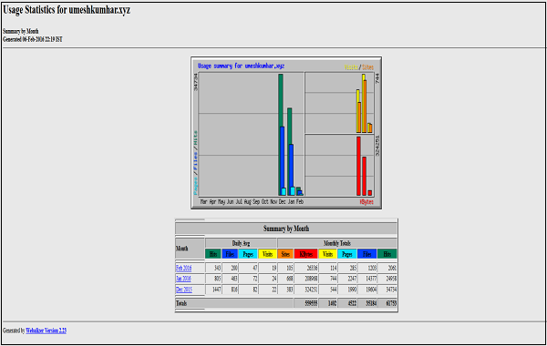Click the Monthly Totals cyan Pages header
Screen dimensions: 547x346
(x=347, y=254)
